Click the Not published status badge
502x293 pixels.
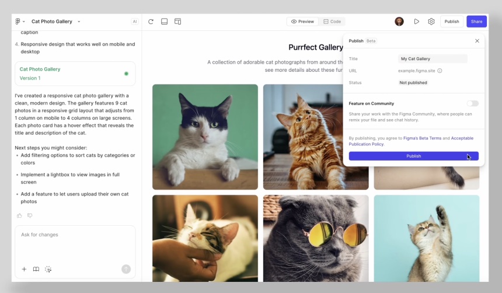tap(413, 83)
